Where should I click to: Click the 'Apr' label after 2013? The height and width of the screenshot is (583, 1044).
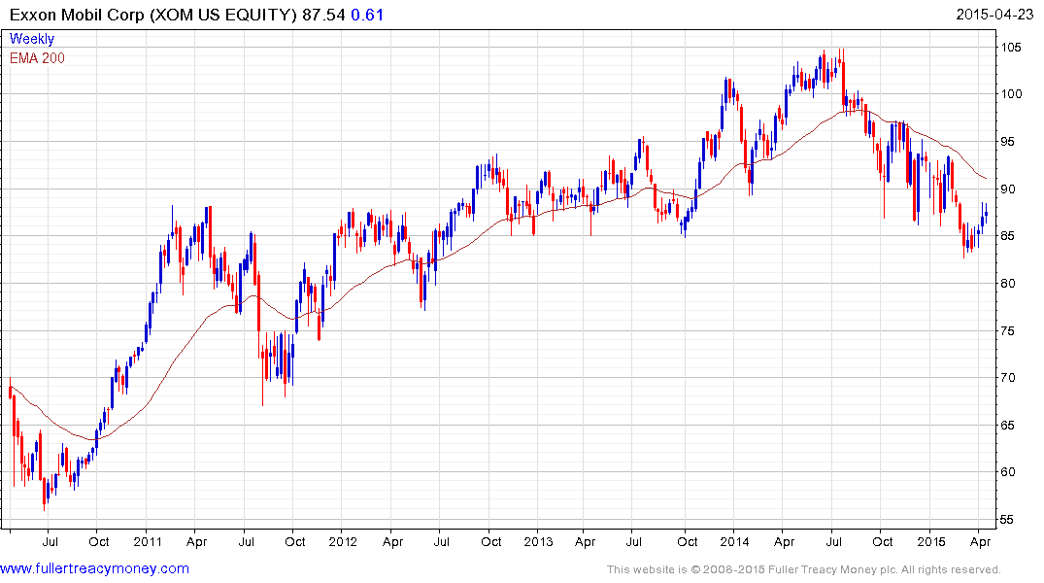coord(586,542)
